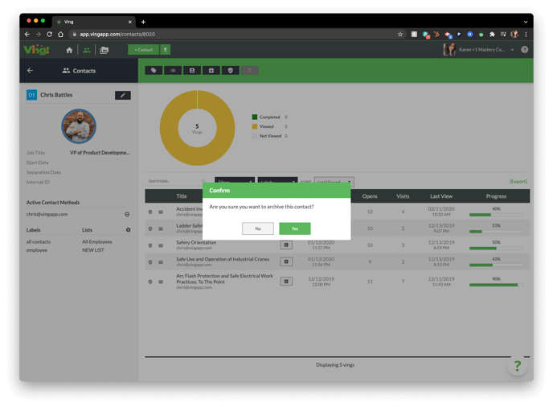Remove chris@vingapp.com contact method circle icon
The width and height of the screenshot is (553, 407).
coord(127,214)
